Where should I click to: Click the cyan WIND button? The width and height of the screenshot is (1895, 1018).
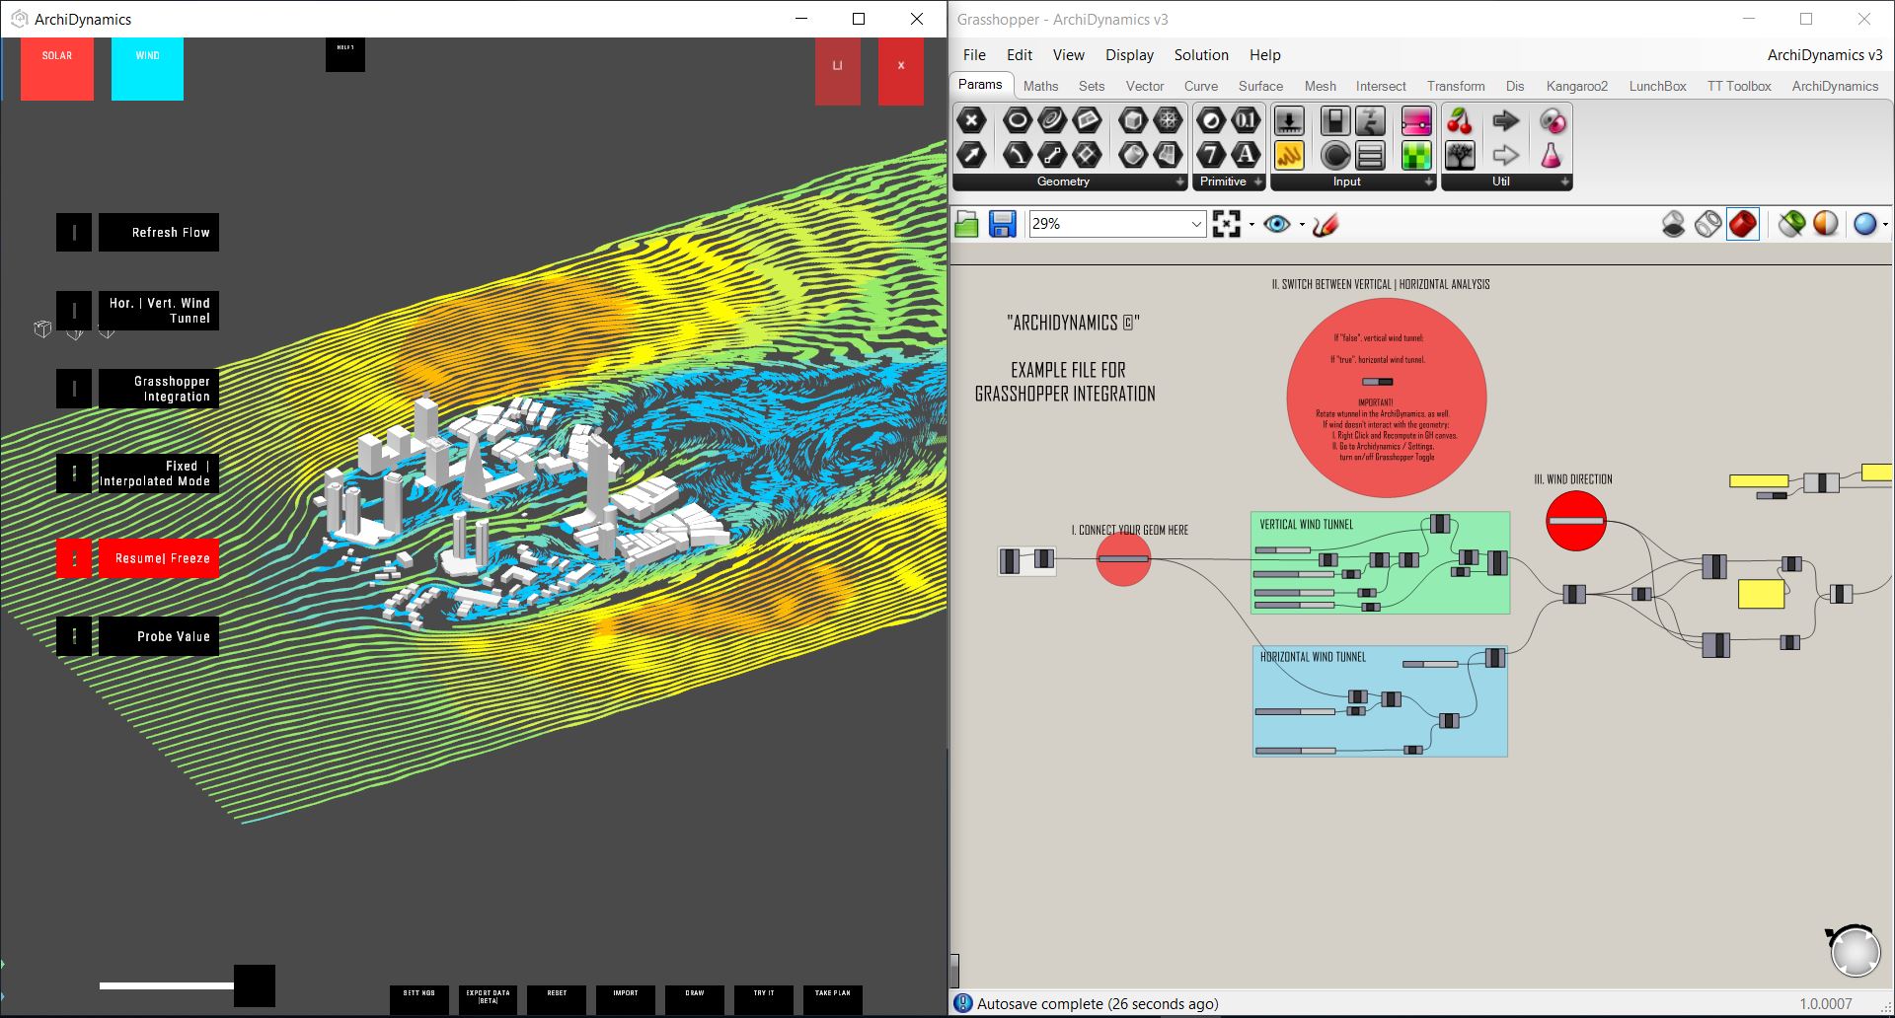point(147,69)
